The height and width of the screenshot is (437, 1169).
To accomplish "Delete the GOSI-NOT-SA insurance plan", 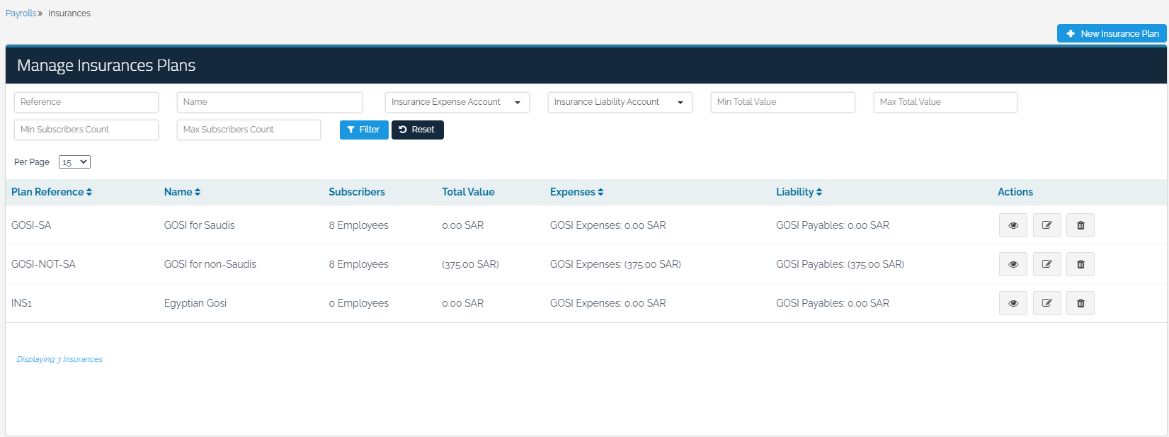I will (1080, 264).
